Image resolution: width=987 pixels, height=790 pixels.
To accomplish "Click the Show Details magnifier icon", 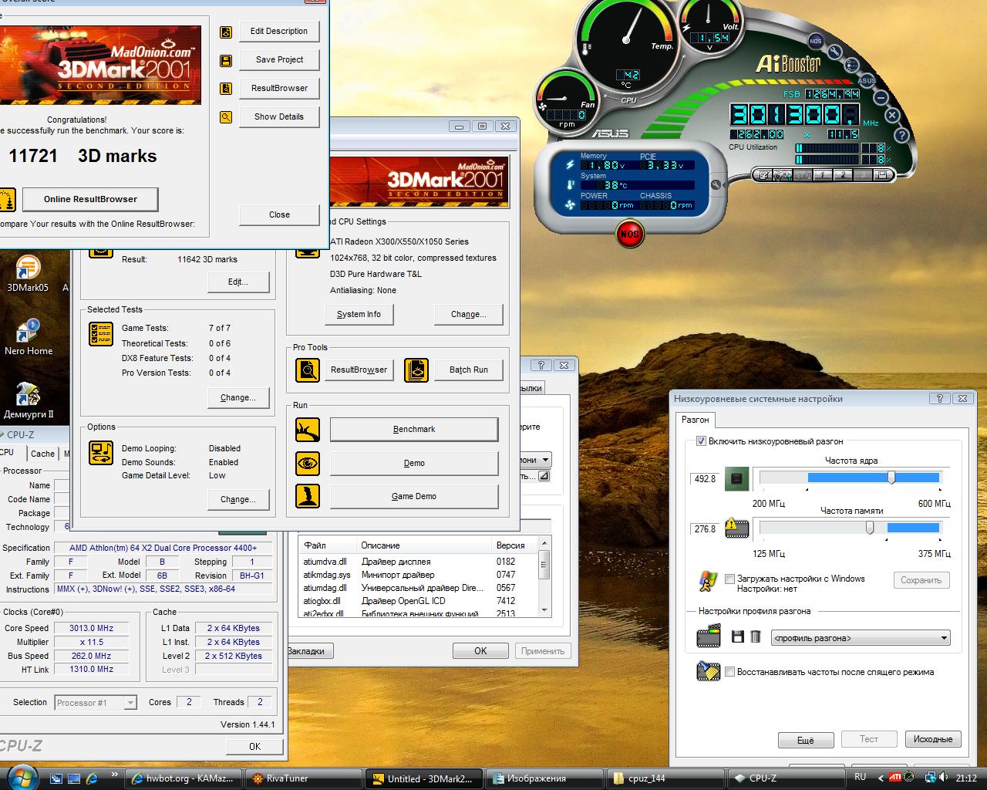I will [226, 117].
